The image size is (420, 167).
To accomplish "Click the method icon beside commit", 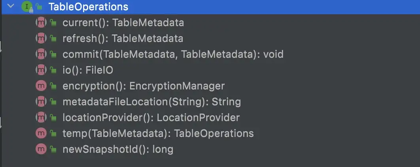I will click(x=41, y=55).
